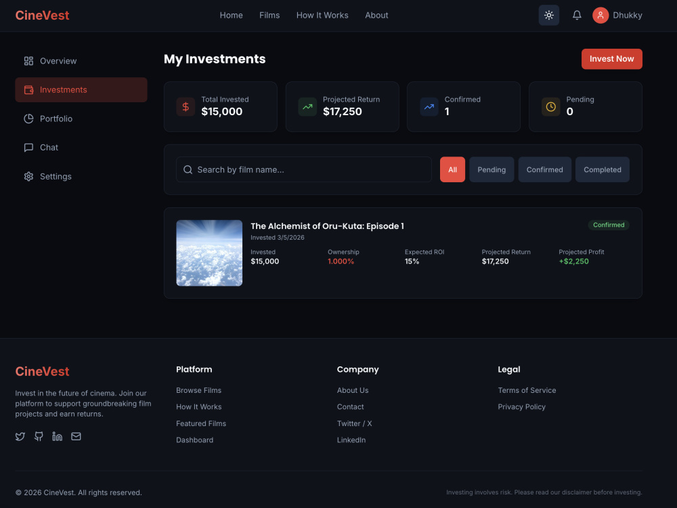
Task: Click the Investing involves risk disclaimer text
Action: point(544,492)
